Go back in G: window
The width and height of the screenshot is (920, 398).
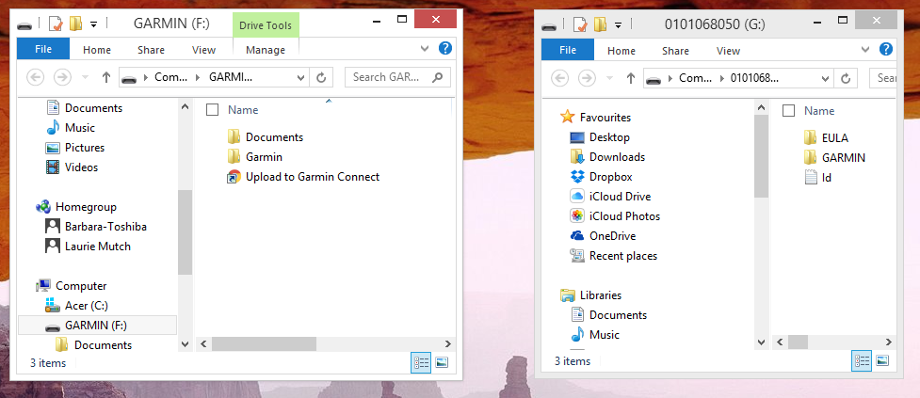tap(559, 78)
